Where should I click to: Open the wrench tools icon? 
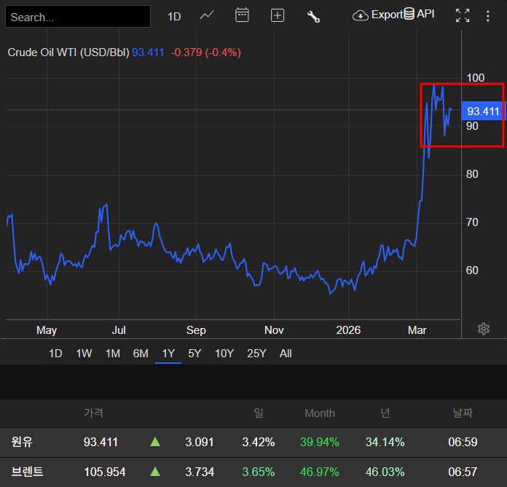[313, 16]
